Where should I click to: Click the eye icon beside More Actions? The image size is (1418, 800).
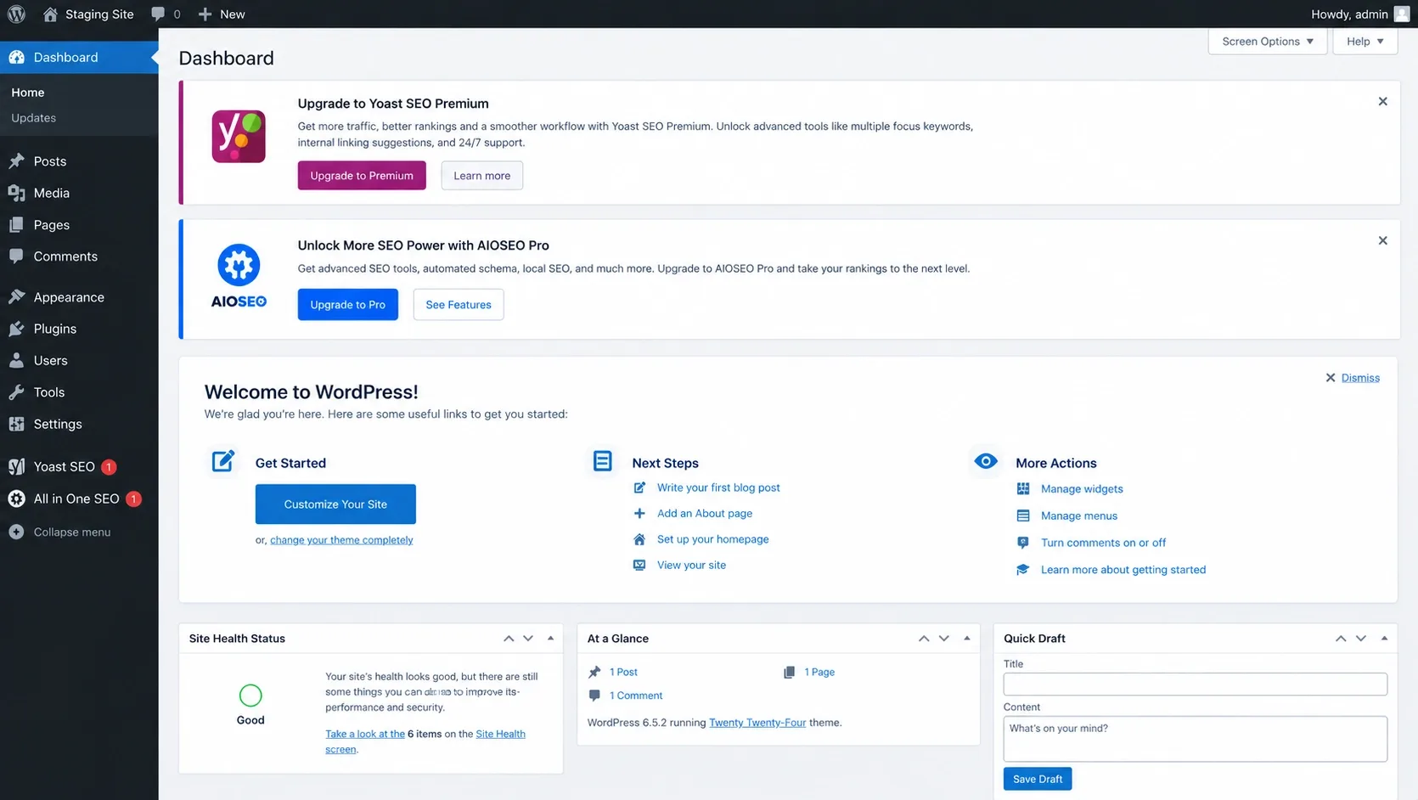coord(986,461)
